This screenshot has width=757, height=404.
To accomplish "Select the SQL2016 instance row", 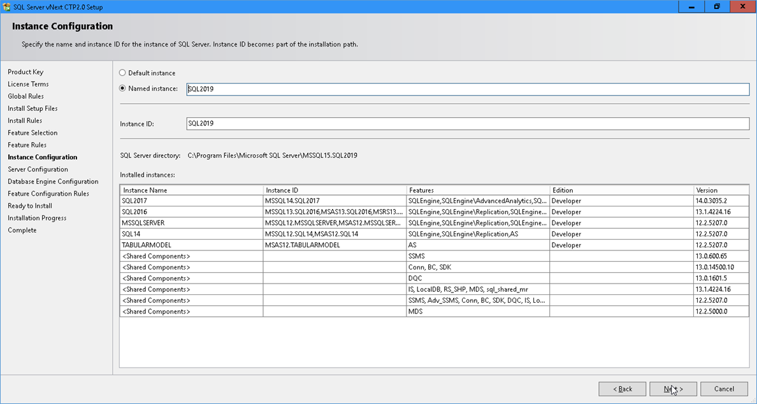I will coord(435,212).
